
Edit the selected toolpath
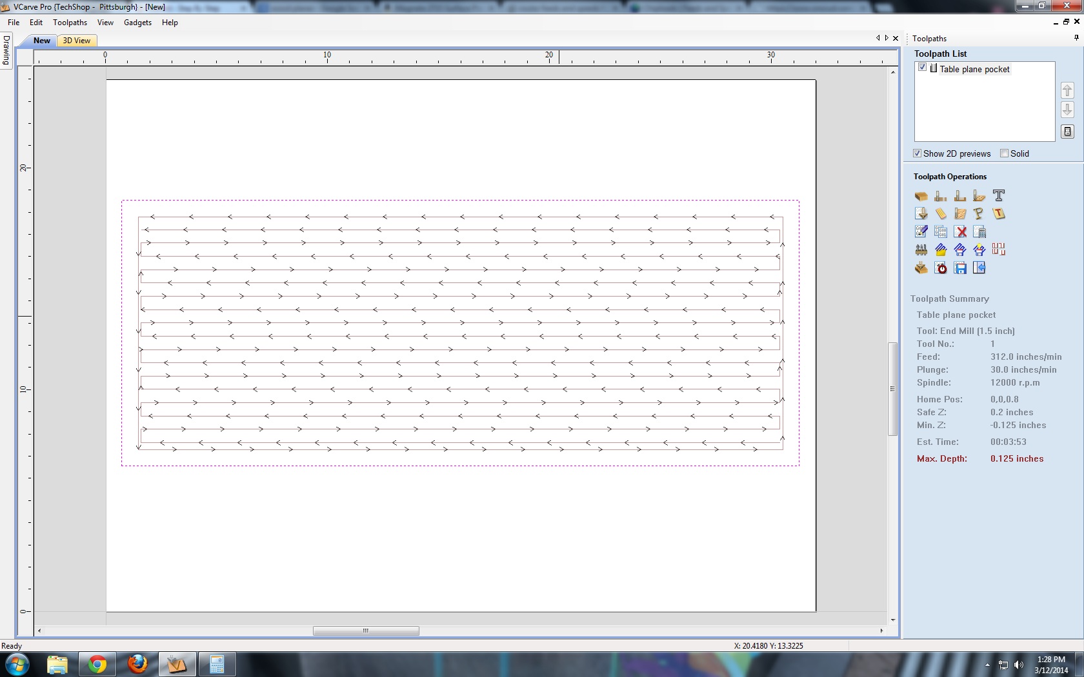pos(921,231)
